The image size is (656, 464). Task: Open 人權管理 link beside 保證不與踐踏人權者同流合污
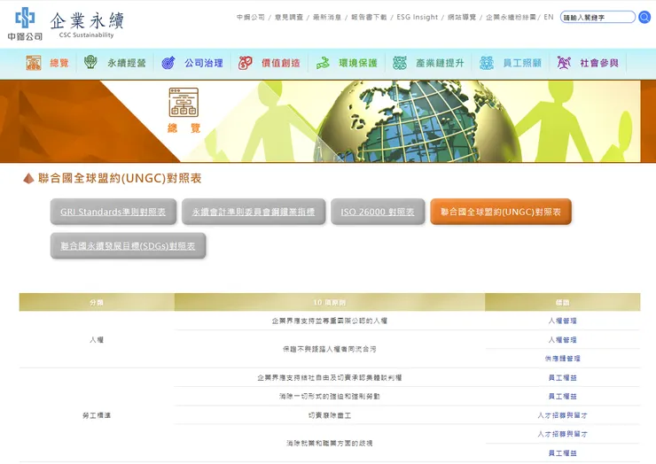[562, 339]
